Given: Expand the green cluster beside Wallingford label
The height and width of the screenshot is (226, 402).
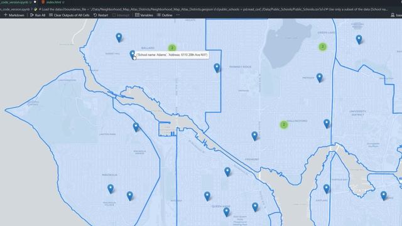Looking at the screenshot, I should [284, 125].
